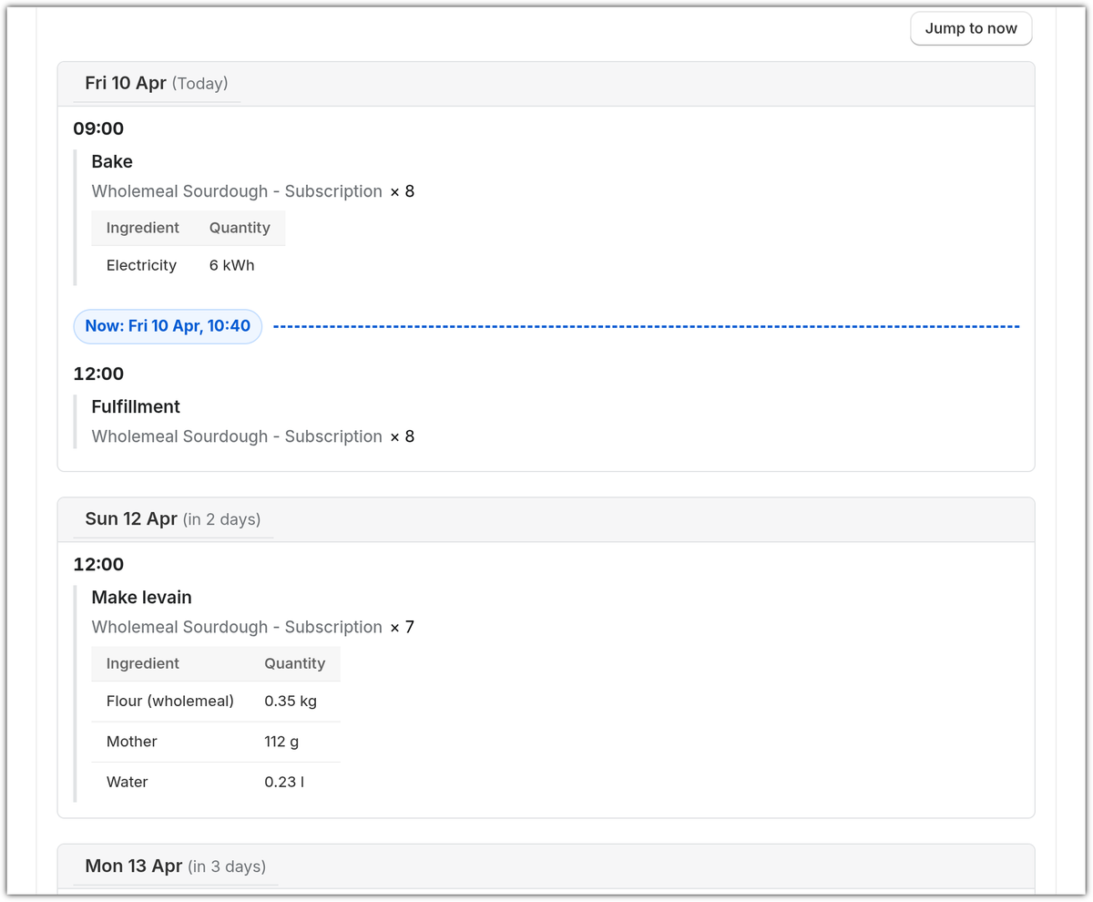Click Wholemeal Sourdough - Subscription under Fulfillment
Screen dimensions: 1093x902
[237, 436]
